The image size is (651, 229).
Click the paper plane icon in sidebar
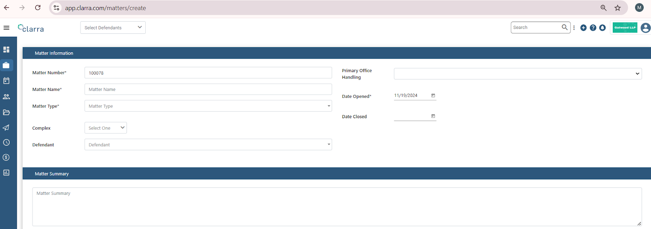click(7, 128)
